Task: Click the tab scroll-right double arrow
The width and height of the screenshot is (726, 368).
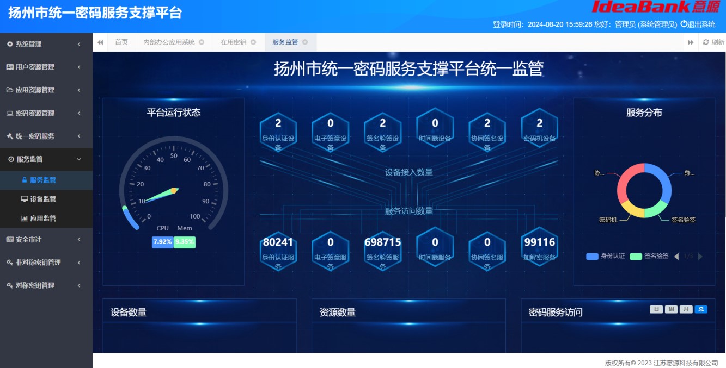Action: coord(691,42)
